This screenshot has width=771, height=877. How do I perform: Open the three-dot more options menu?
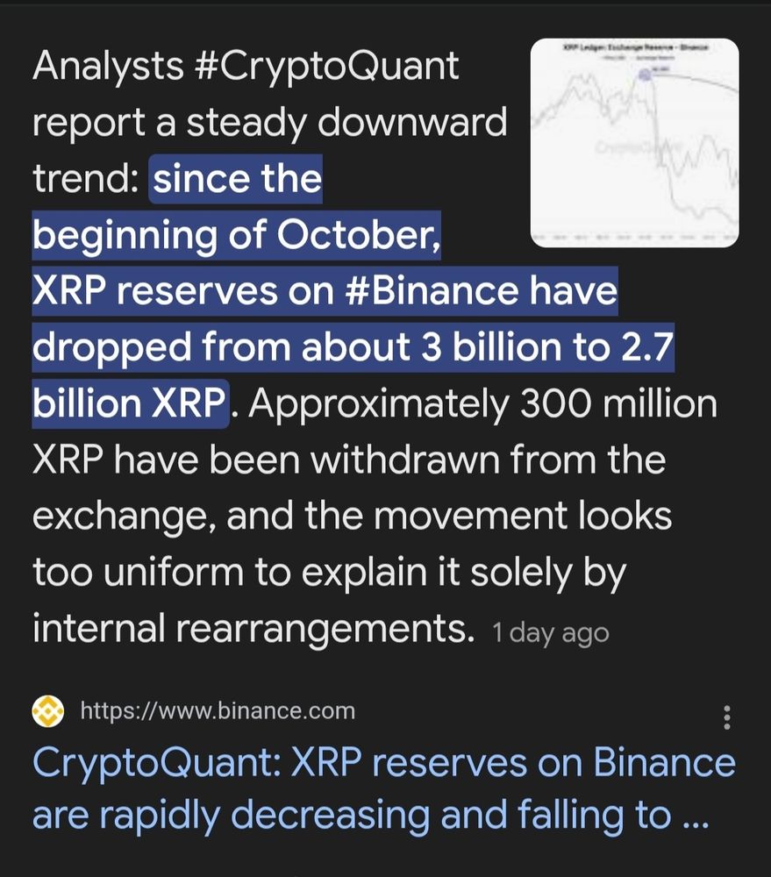727,717
